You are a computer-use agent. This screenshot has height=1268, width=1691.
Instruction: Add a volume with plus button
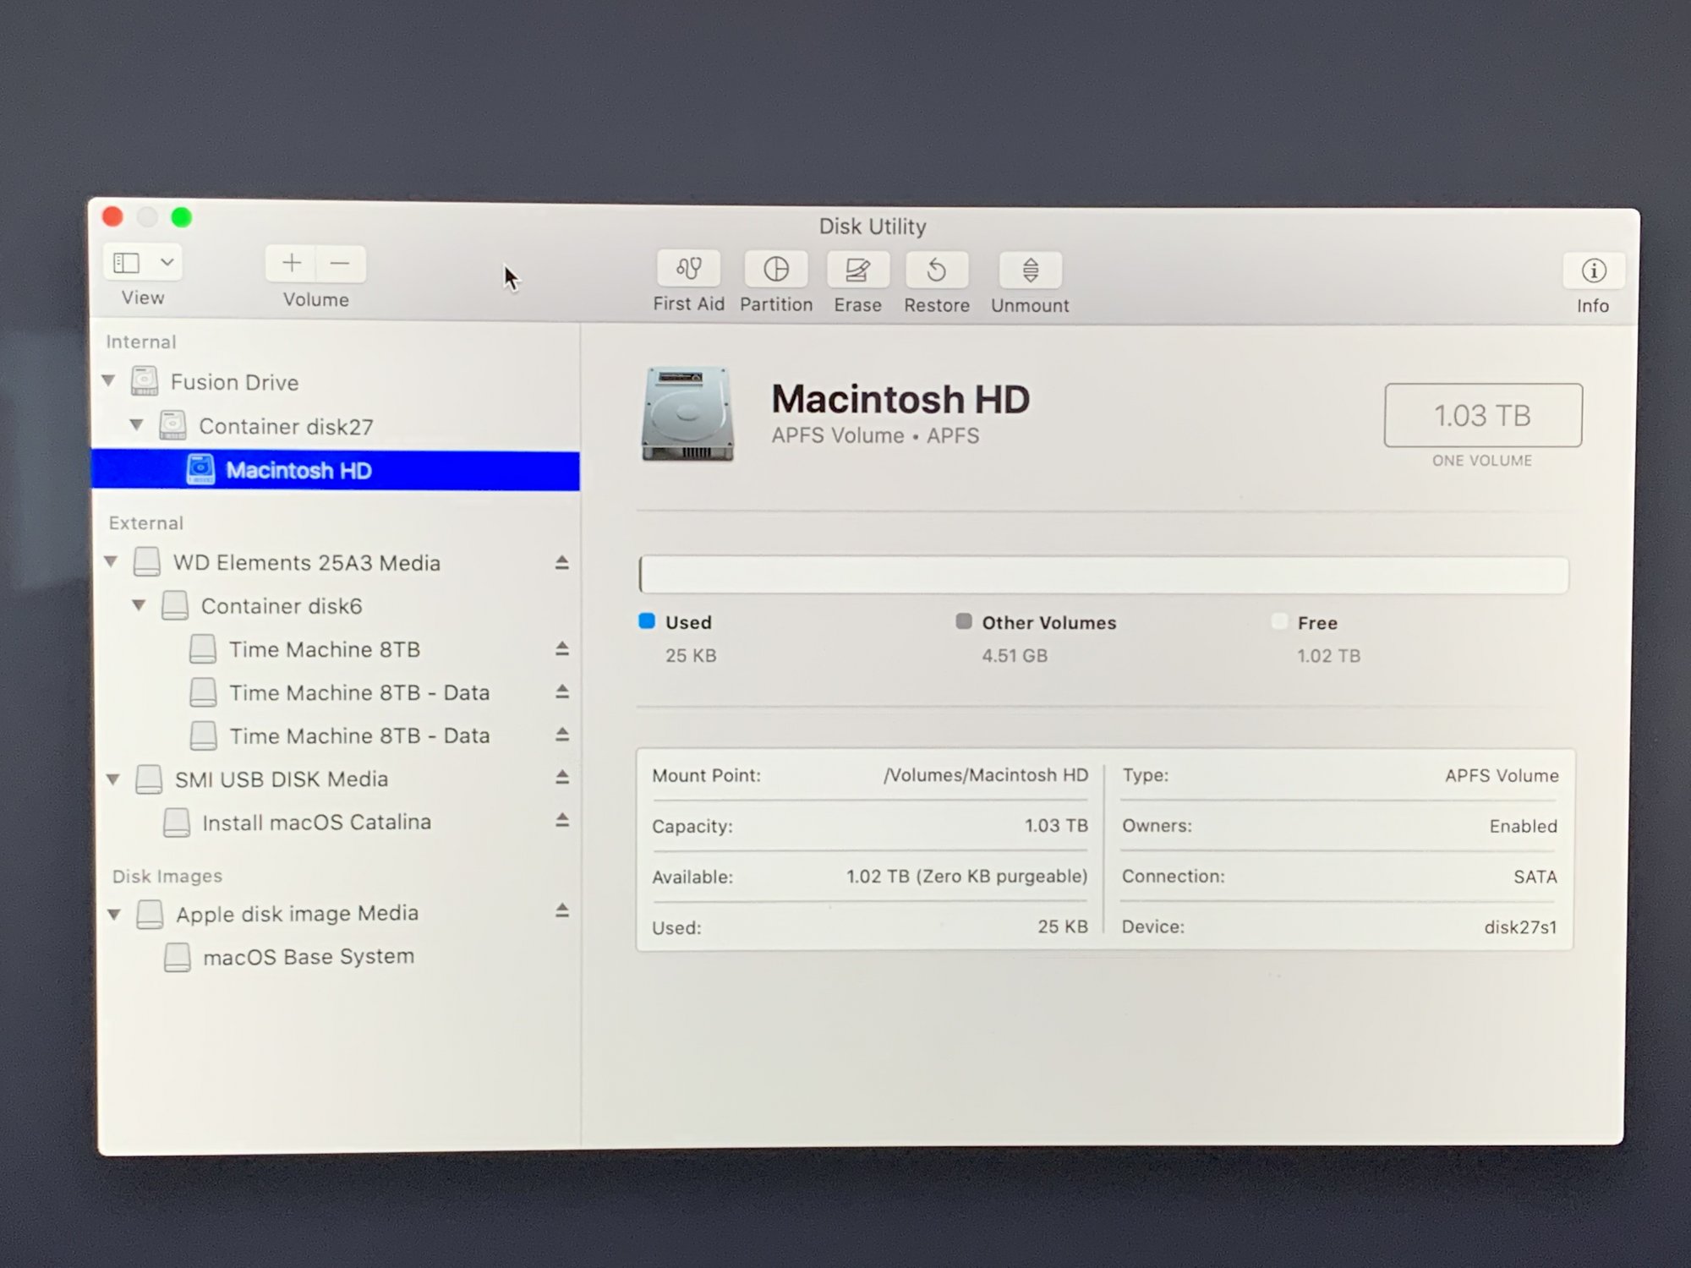pos(292,263)
